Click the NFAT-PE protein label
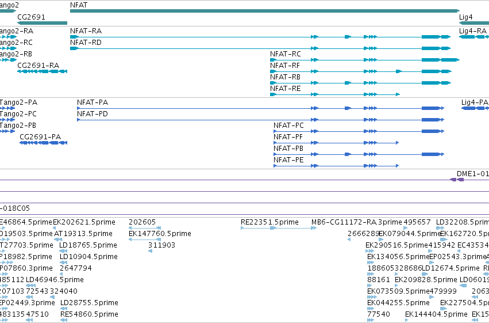This screenshot has height=323, width=489. 288,160
